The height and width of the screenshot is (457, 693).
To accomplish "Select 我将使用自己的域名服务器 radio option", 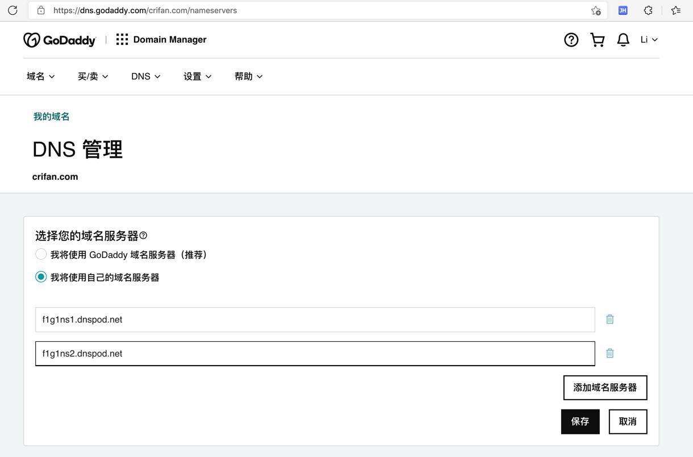I will pos(41,277).
